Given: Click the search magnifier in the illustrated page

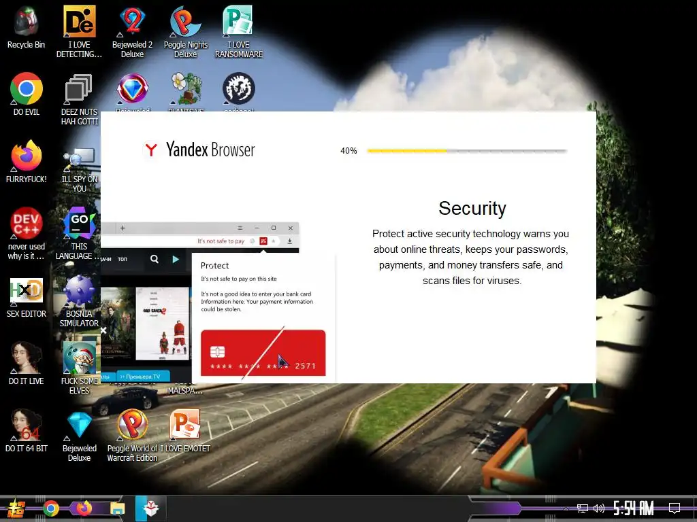Looking at the screenshot, I should pos(155,259).
